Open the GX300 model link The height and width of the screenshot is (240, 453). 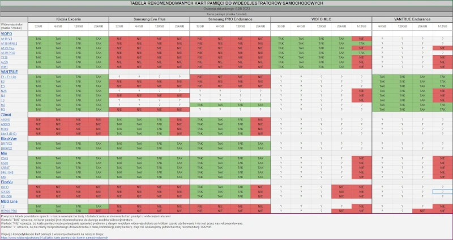[x=5, y=192]
